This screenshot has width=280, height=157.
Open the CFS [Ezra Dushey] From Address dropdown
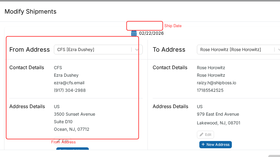click(x=98, y=50)
